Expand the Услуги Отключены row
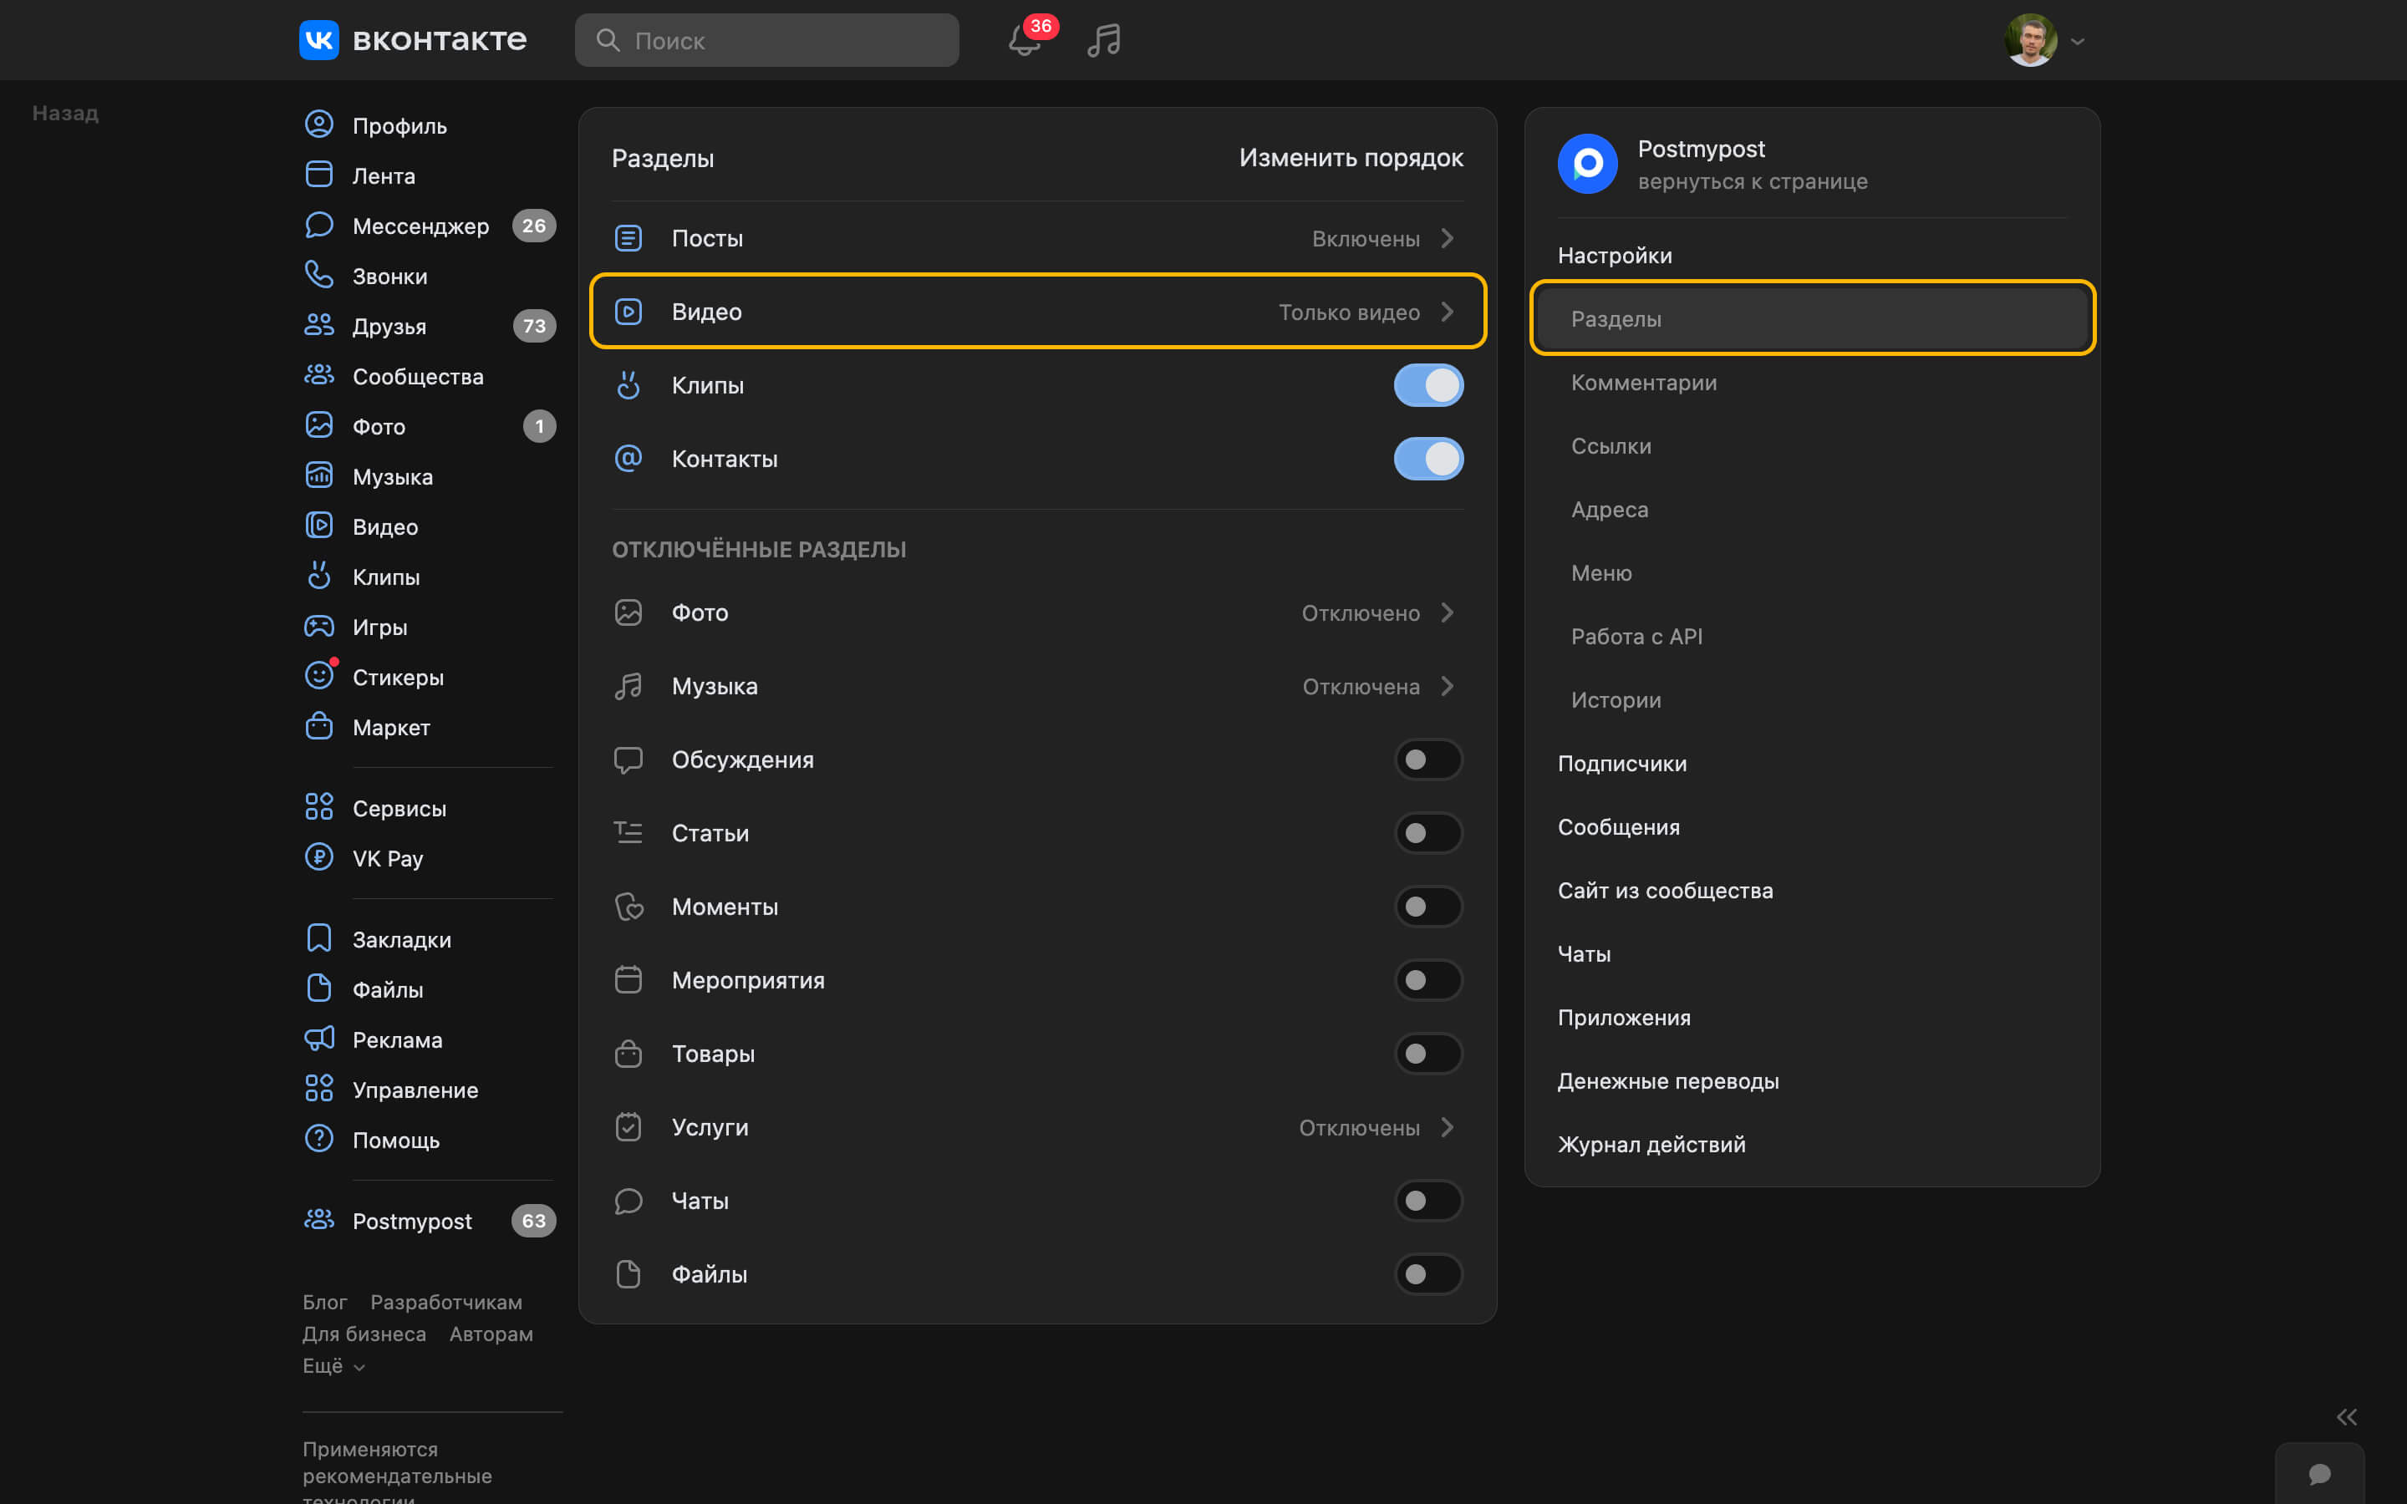 pyautogui.click(x=1448, y=1127)
